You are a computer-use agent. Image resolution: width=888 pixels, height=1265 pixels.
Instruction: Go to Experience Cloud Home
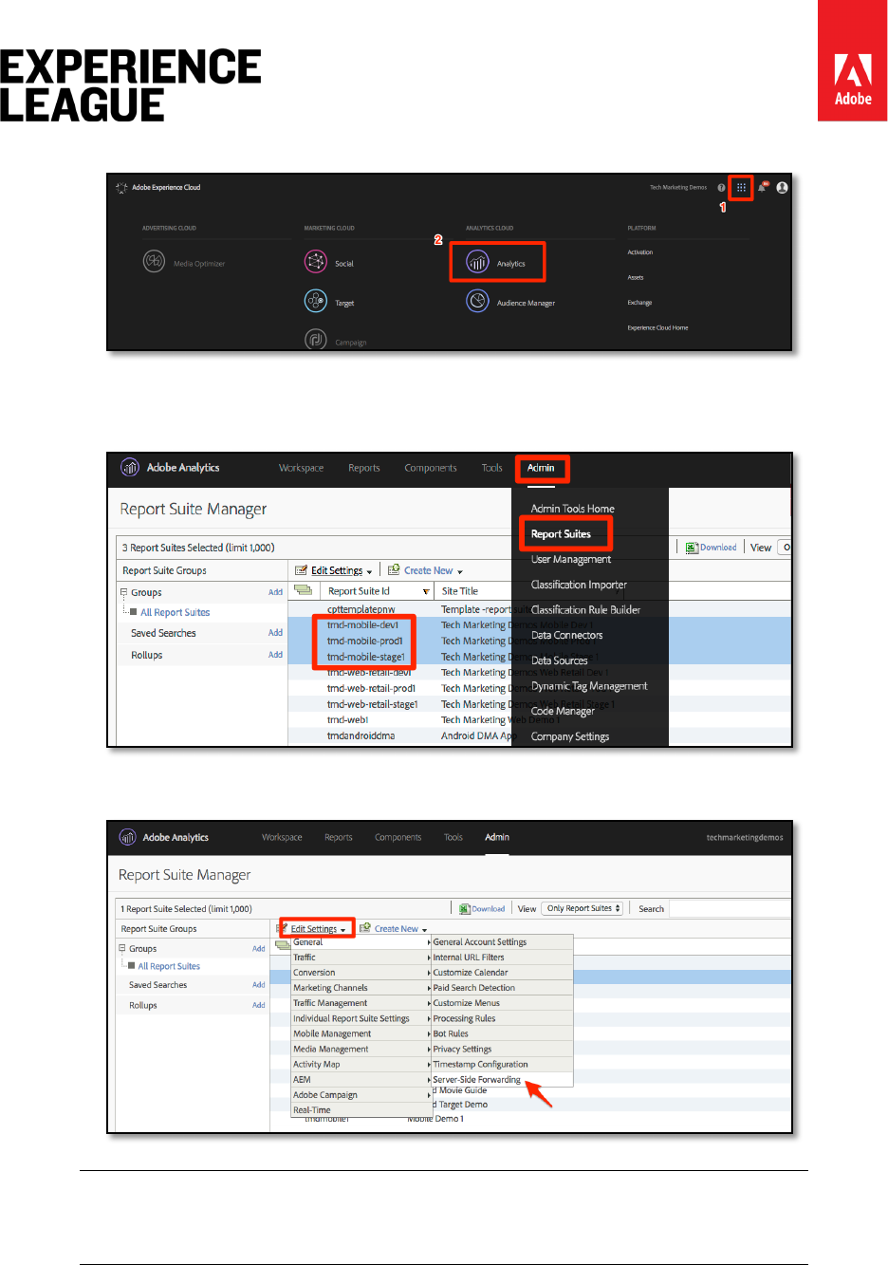657,327
